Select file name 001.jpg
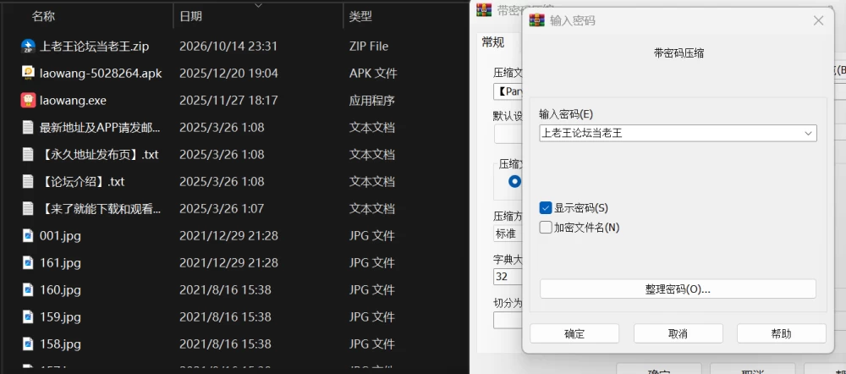The height and width of the screenshot is (374, 846). [x=60, y=236]
